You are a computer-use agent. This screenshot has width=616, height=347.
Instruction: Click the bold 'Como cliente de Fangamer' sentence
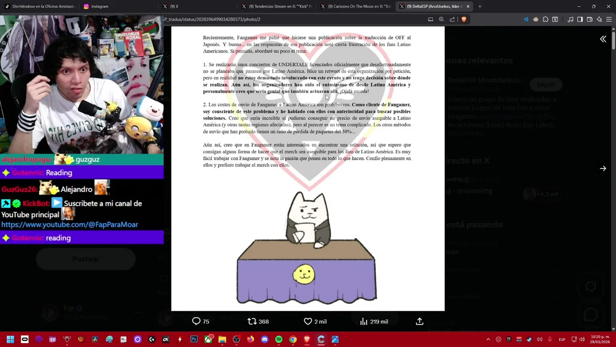click(x=307, y=111)
